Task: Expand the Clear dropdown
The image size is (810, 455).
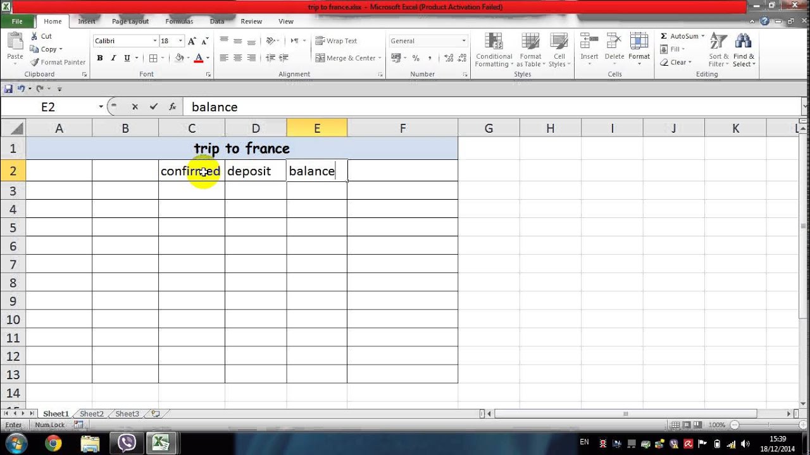Action: [x=689, y=62]
